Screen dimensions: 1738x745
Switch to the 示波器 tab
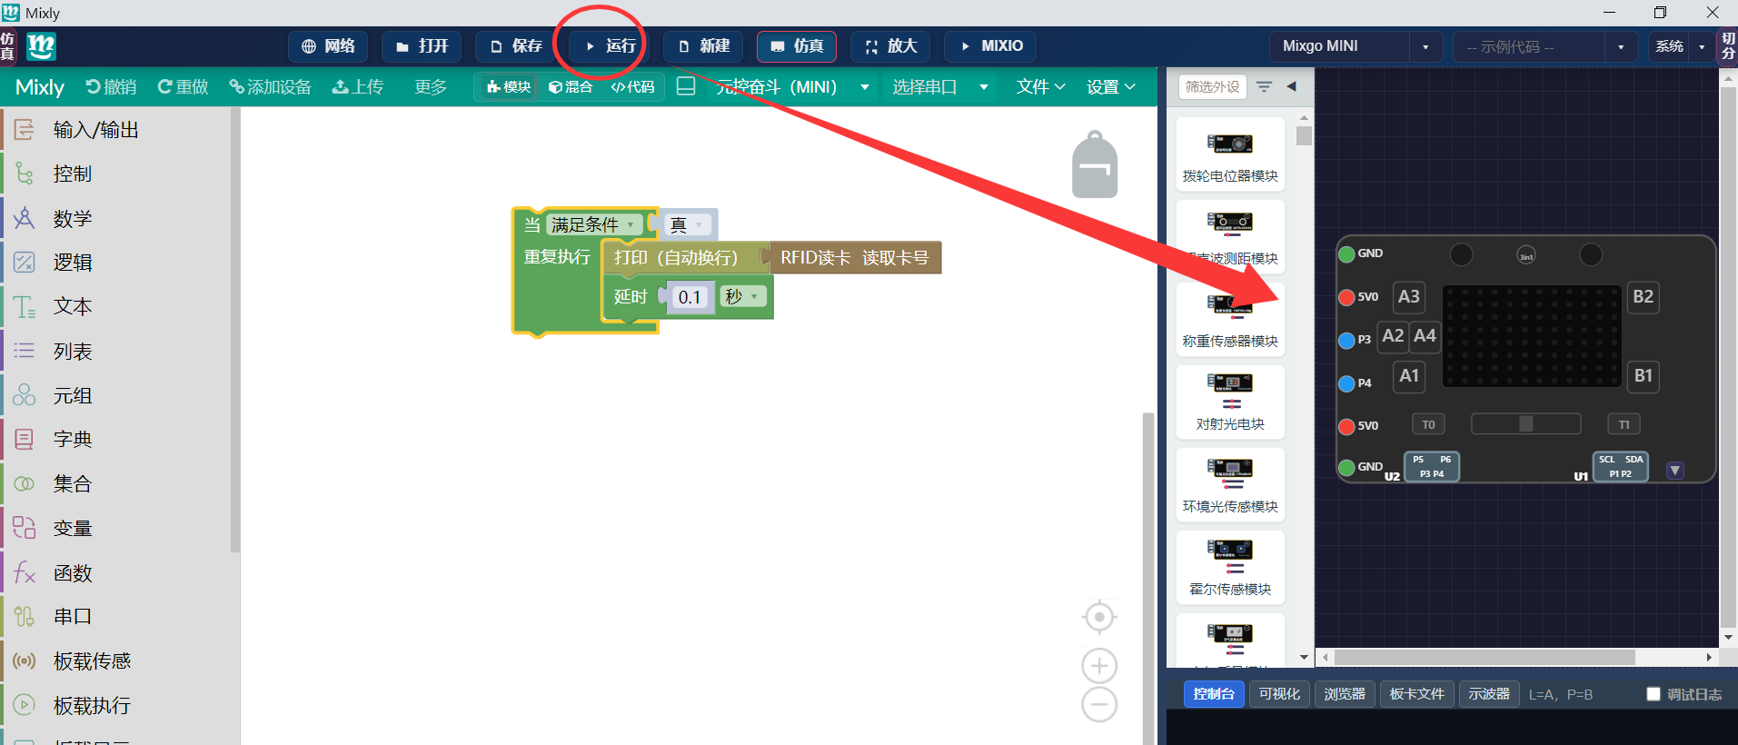pos(1489,694)
